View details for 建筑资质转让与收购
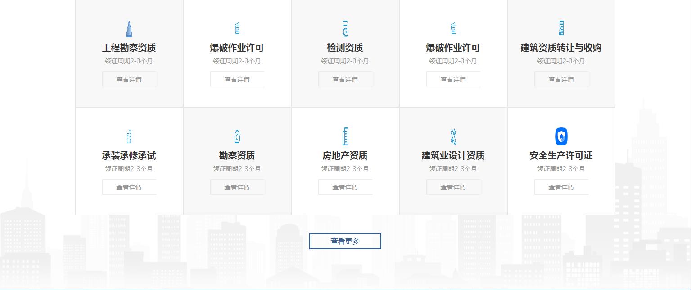The width and height of the screenshot is (691, 290). tap(561, 79)
